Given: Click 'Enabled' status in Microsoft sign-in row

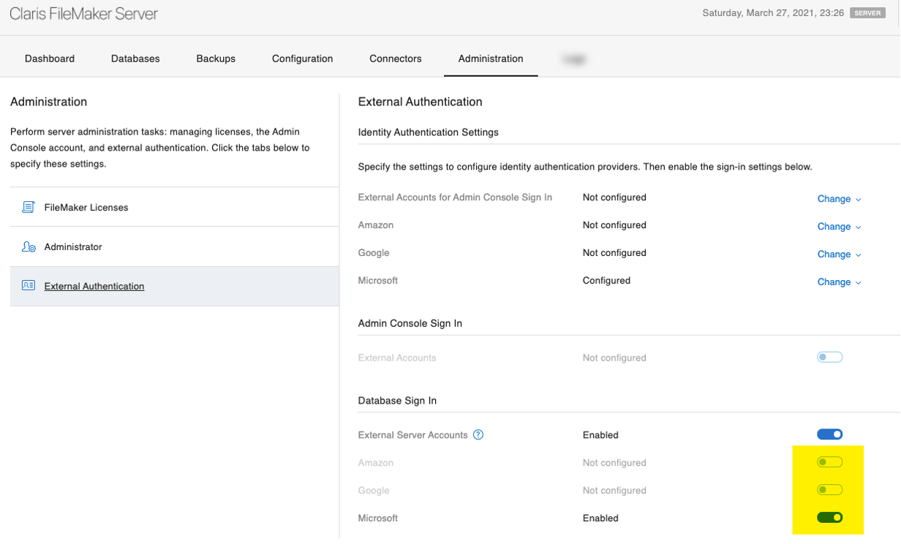Looking at the screenshot, I should coord(600,518).
